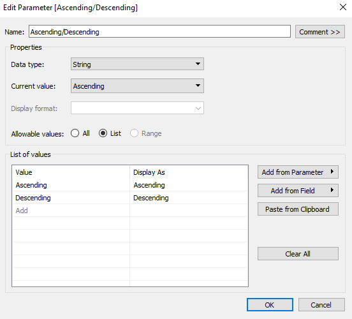Expand the Current value dropdown

pyautogui.click(x=137, y=86)
